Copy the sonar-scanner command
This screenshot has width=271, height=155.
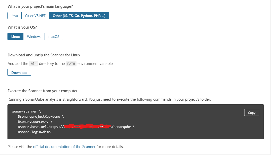tap(251, 113)
